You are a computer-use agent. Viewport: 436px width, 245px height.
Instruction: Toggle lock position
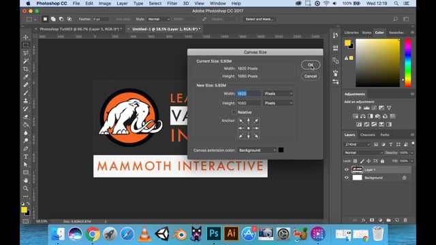369,161
